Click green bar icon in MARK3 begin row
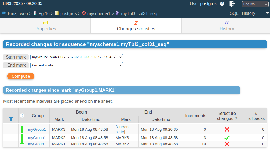The image size is (270, 156). click(x=22, y=129)
